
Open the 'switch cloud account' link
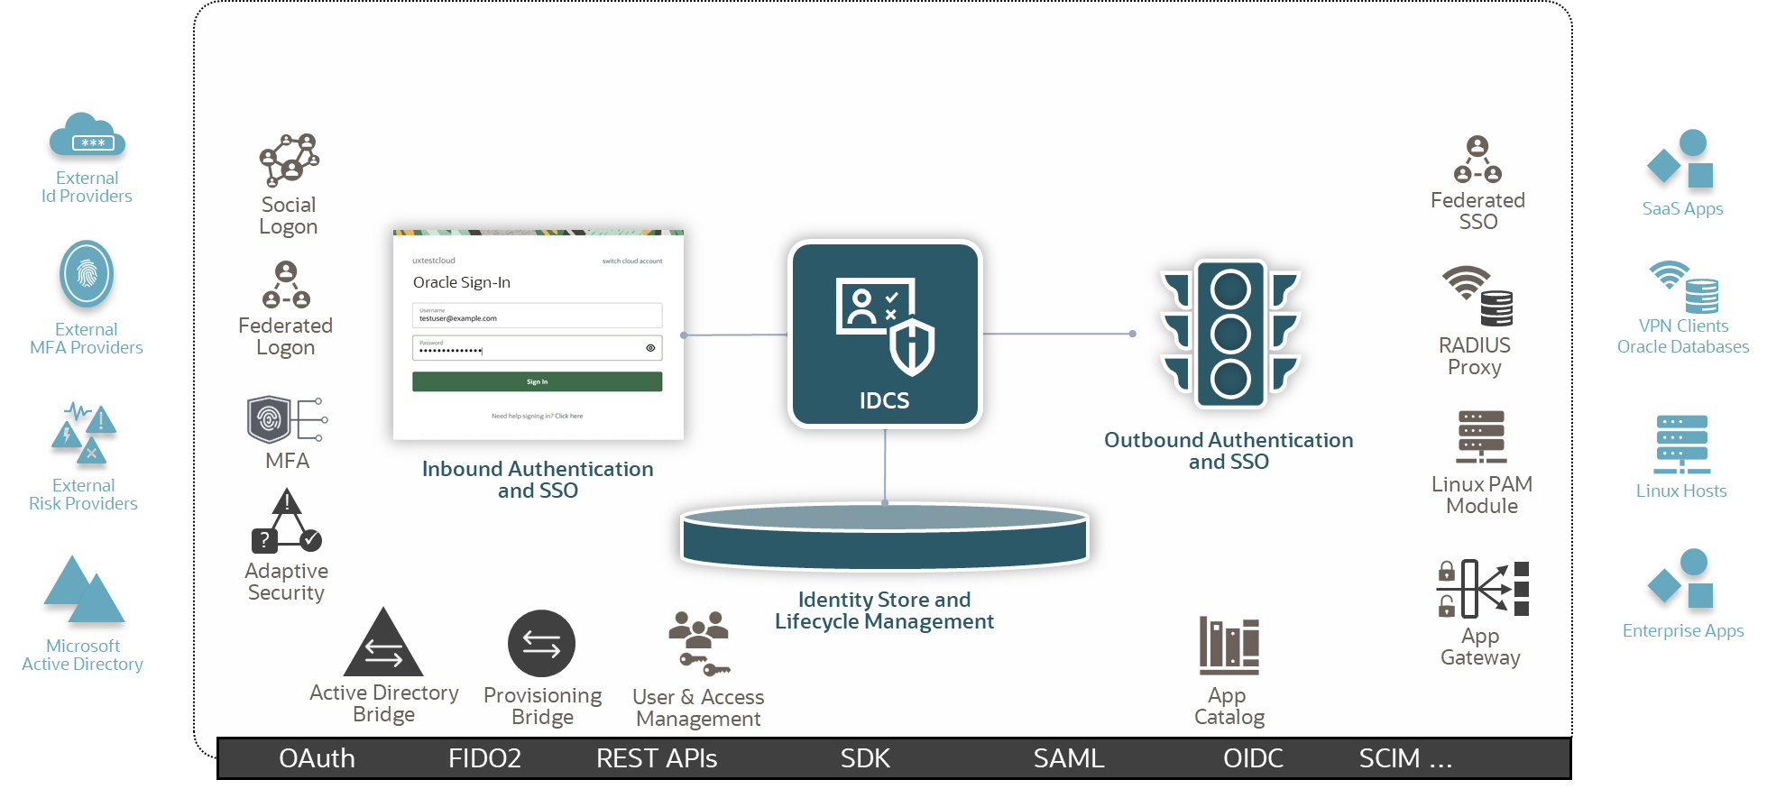[632, 261]
